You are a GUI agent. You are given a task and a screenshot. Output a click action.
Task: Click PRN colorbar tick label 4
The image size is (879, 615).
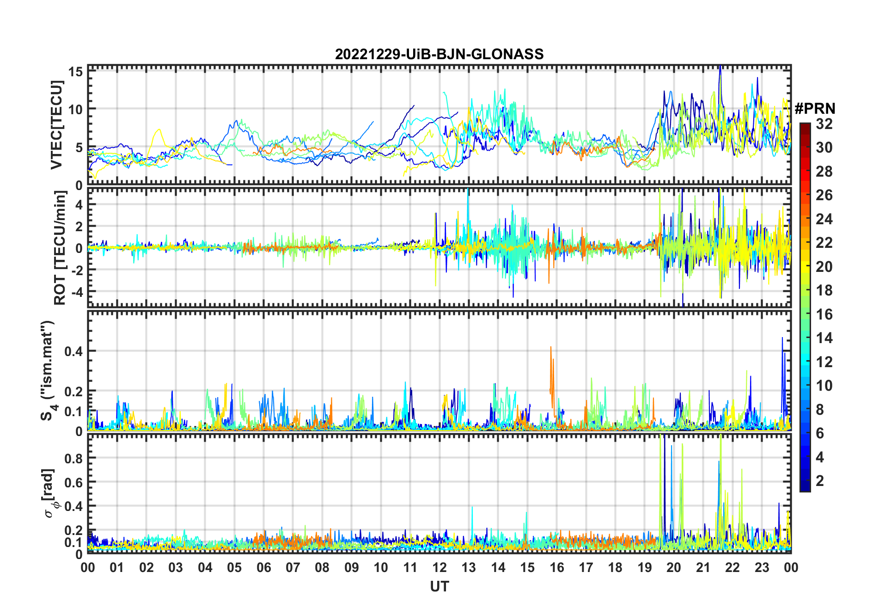[x=820, y=457]
